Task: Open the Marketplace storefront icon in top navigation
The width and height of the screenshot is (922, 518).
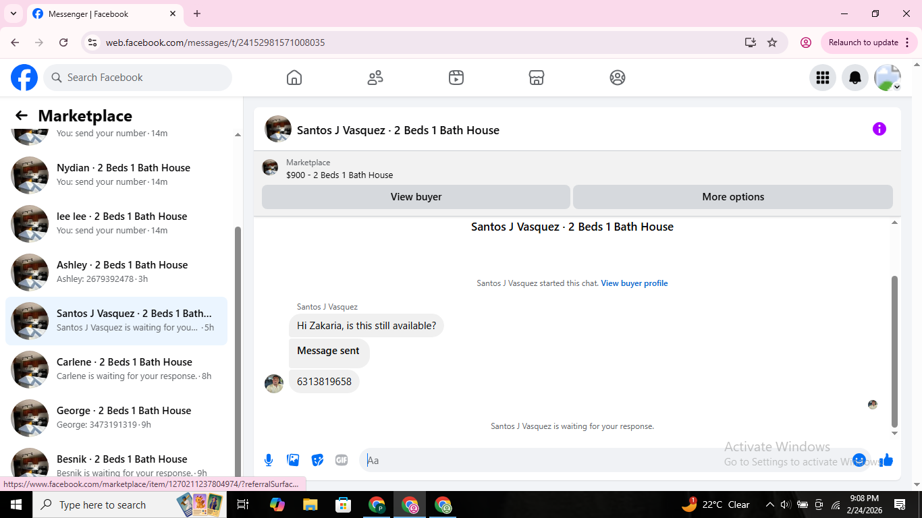Action: pos(537,78)
